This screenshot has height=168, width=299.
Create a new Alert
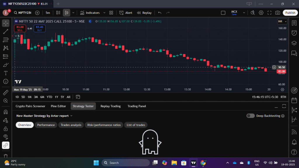126,13
